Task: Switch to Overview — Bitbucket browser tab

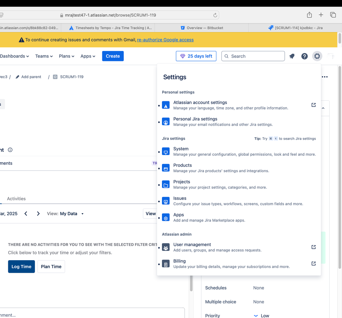Action: [202, 28]
